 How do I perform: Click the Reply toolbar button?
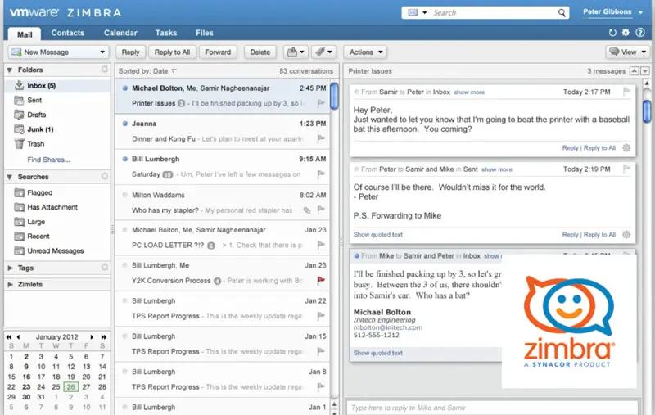(x=130, y=52)
